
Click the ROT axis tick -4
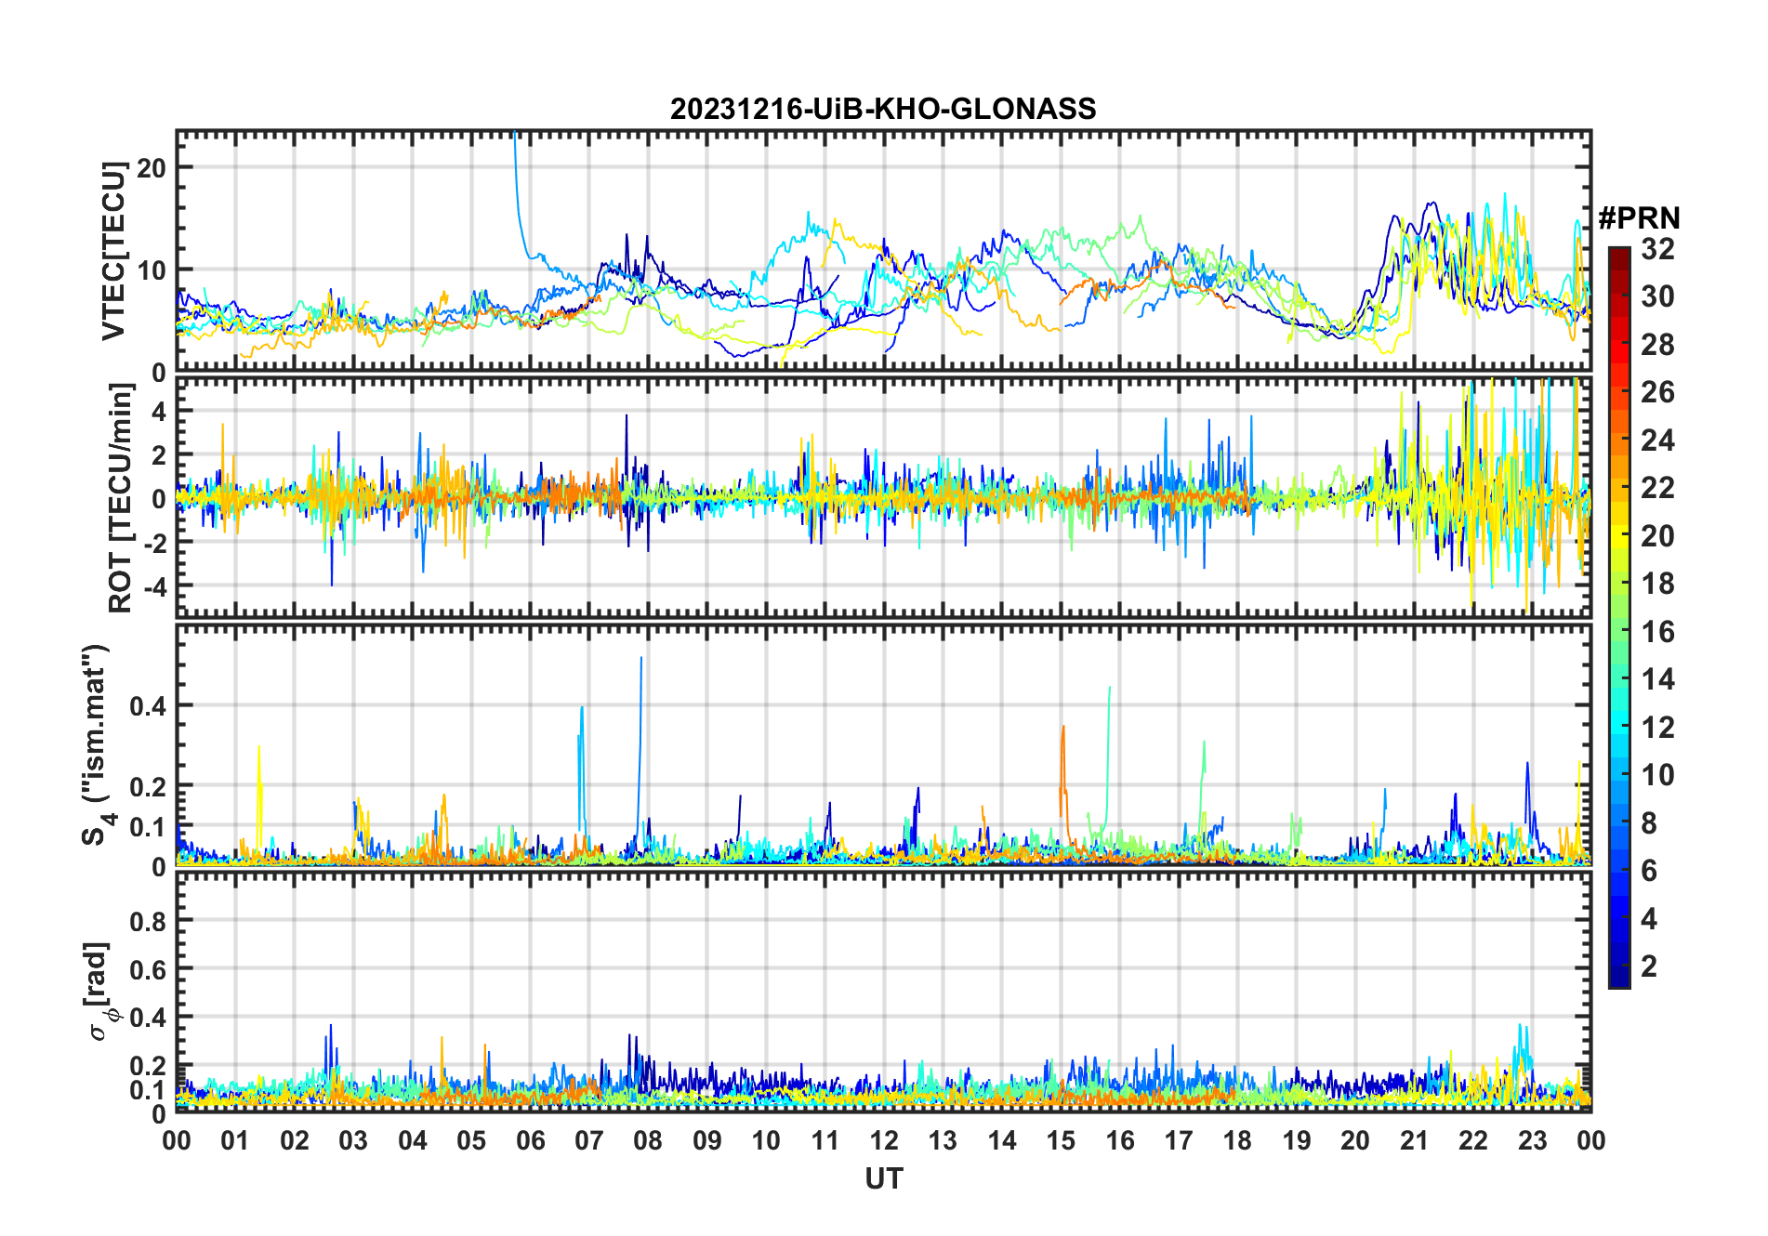click(x=153, y=585)
